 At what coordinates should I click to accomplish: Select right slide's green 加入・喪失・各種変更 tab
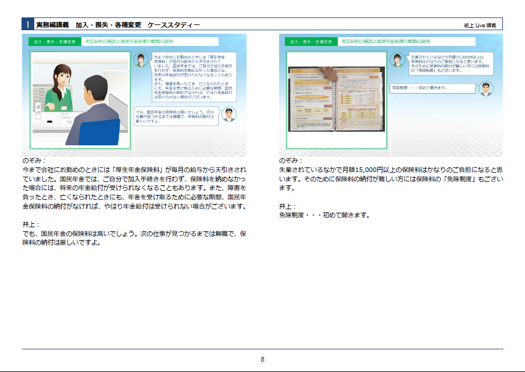[x=312, y=42]
